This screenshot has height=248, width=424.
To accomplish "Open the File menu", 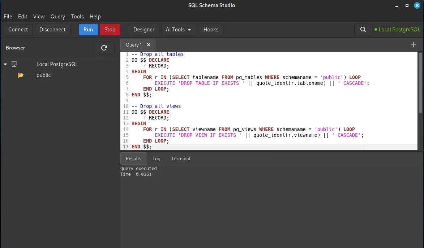I will 8,17.
